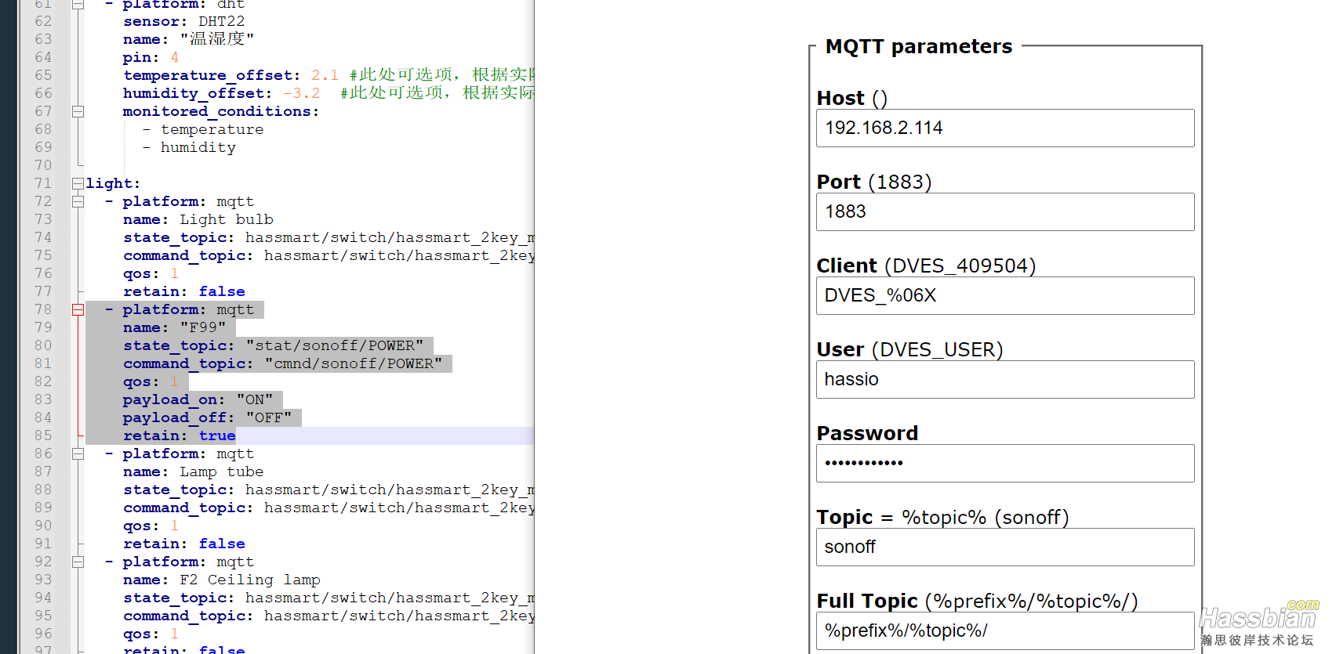Click the - humidity list item
Viewport: 1336px width, 654px height.
pos(188,147)
